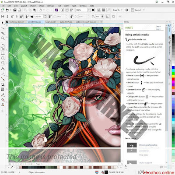Screen dimensions: 175x175
Task: Switch to the Suite 2017.cdr tab
Action: tap(66, 22)
